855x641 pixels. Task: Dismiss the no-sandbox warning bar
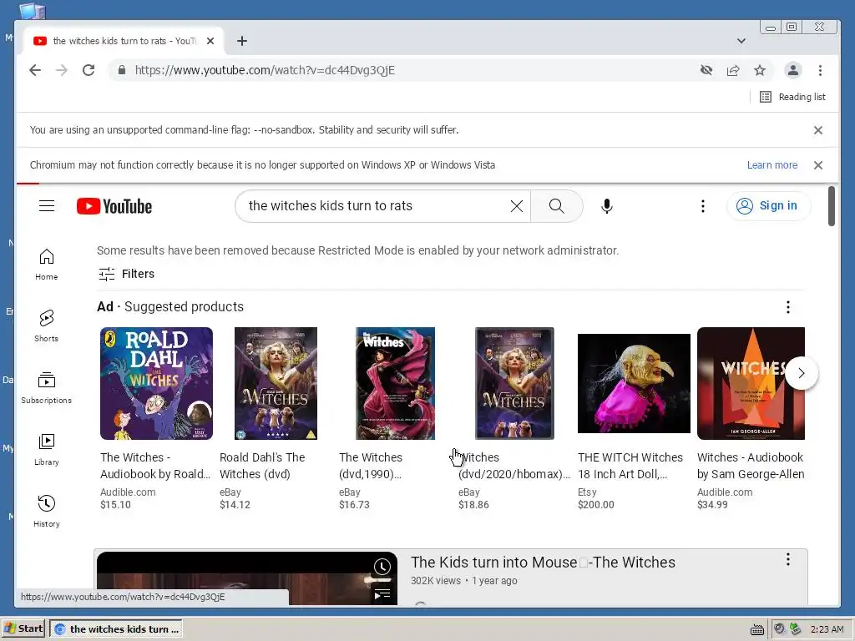(x=818, y=130)
